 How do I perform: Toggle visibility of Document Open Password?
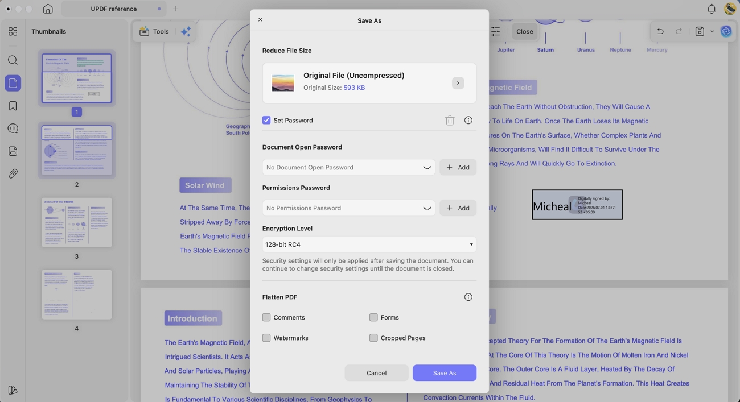click(427, 168)
